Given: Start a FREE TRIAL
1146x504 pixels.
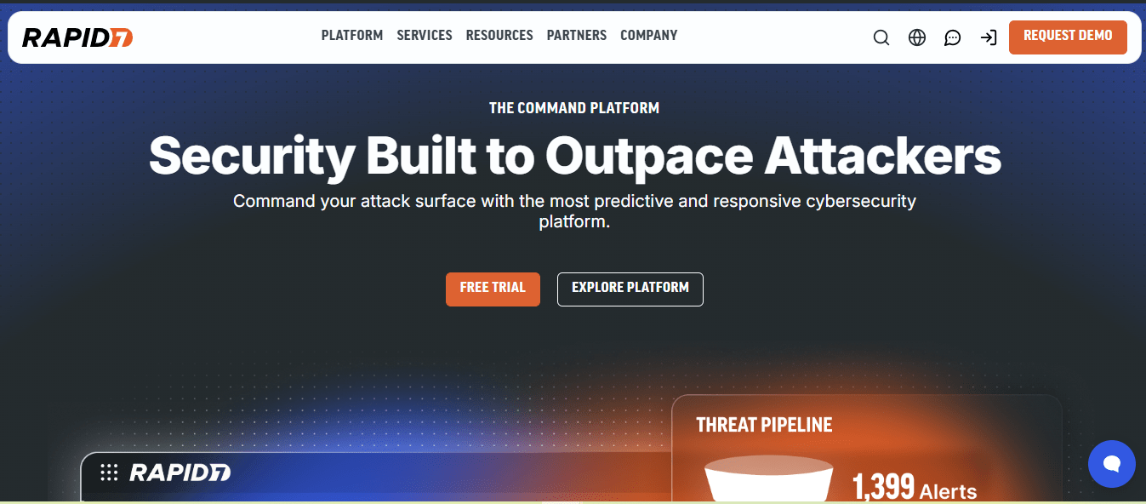Looking at the screenshot, I should [x=493, y=289].
